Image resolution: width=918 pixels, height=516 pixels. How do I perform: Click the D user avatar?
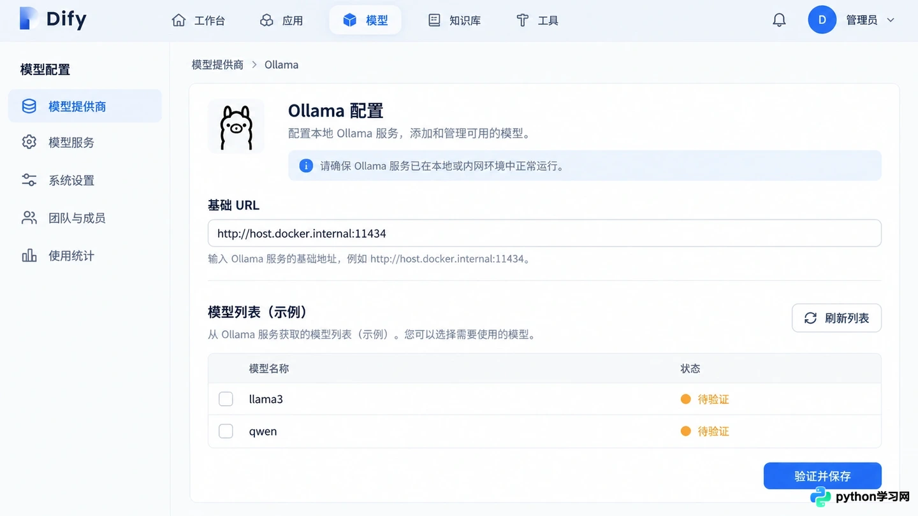click(x=822, y=20)
